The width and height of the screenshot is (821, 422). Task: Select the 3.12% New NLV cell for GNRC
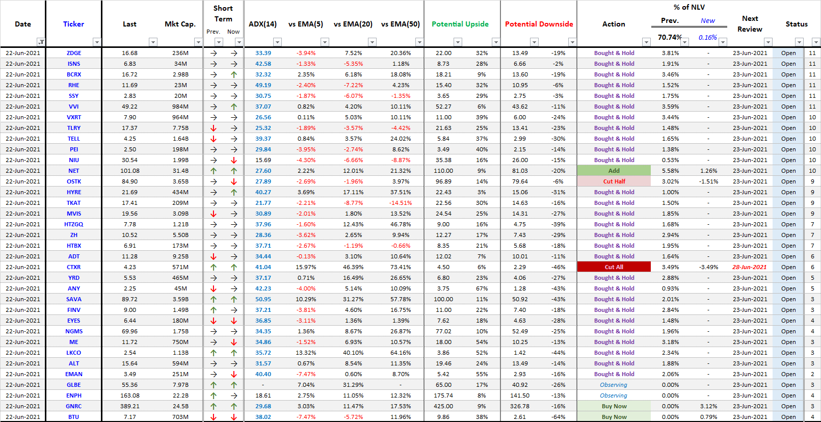(x=708, y=406)
